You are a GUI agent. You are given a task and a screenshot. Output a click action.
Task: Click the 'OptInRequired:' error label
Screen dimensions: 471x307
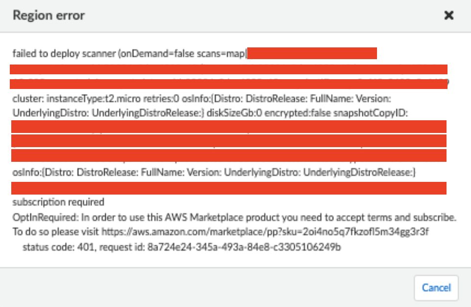40,217
